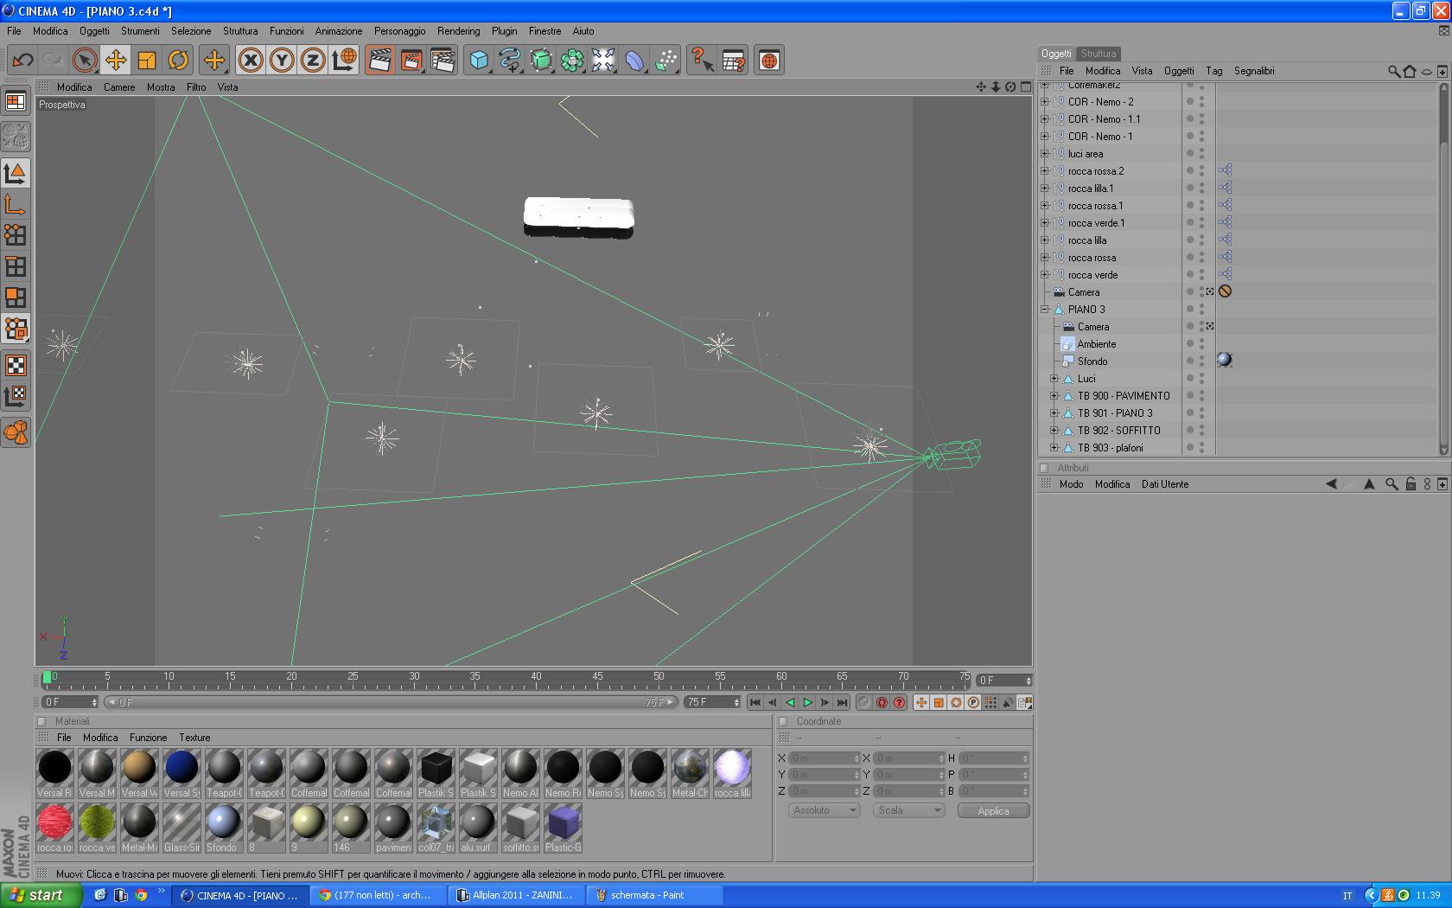The image size is (1452, 908).
Task: Click the Make Editable icon in left toolbar
Action: coord(16,137)
